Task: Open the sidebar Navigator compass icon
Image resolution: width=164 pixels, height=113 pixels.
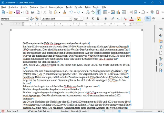Action: (161, 47)
